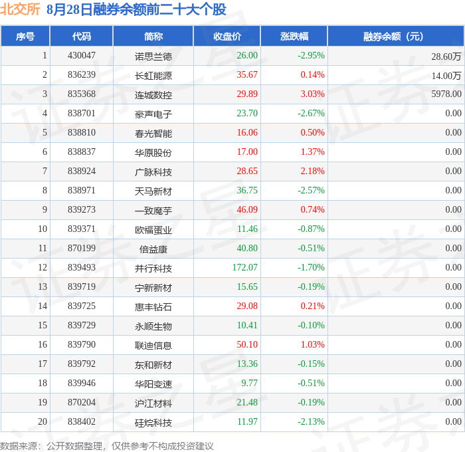Click stock code 838402
This screenshot has height=452, width=465.
[82, 422]
